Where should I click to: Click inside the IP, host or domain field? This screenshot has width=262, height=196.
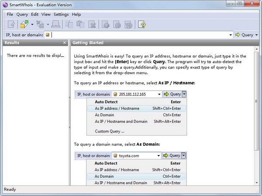pos(140,35)
